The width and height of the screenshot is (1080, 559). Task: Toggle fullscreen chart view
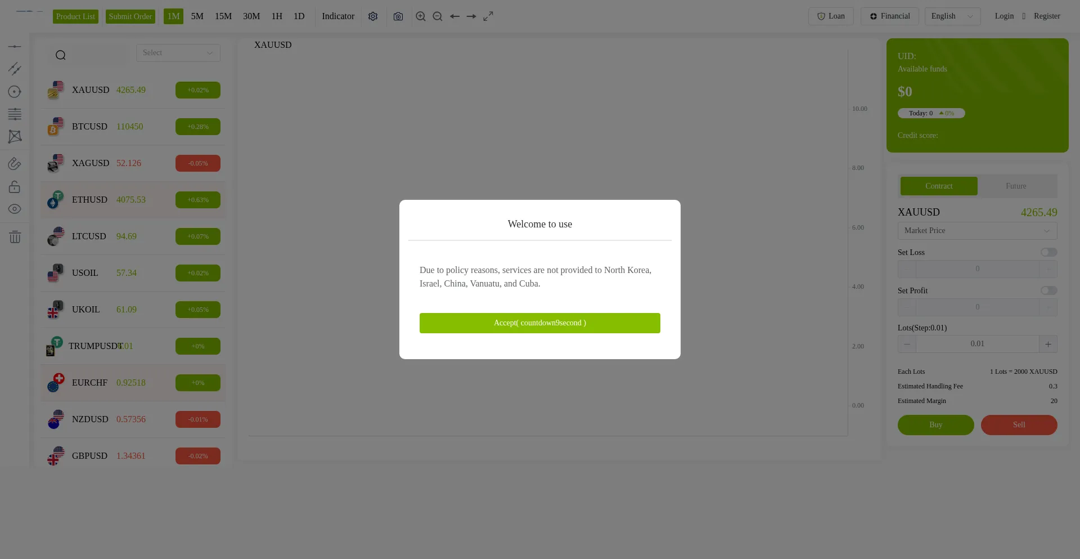click(488, 16)
